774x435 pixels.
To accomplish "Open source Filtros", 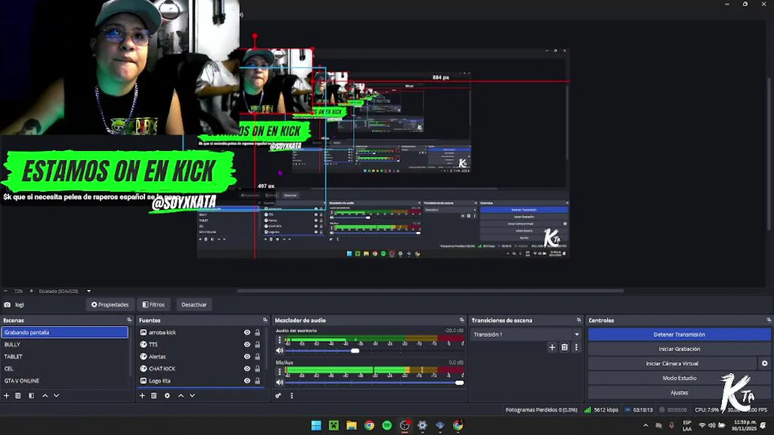I will [154, 304].
